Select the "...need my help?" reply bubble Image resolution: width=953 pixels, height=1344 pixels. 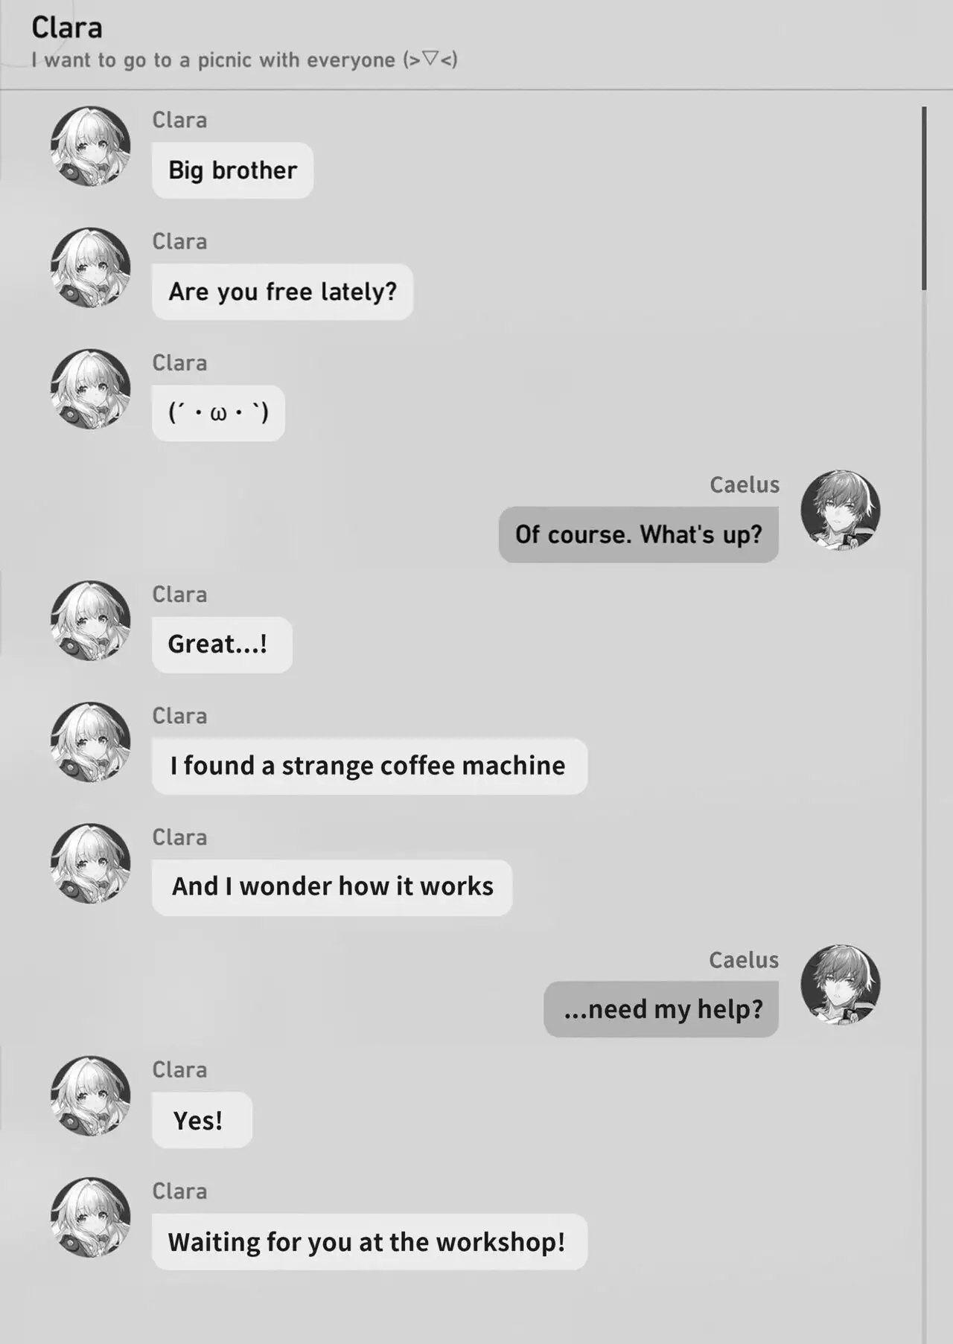tap(661, 1009)
